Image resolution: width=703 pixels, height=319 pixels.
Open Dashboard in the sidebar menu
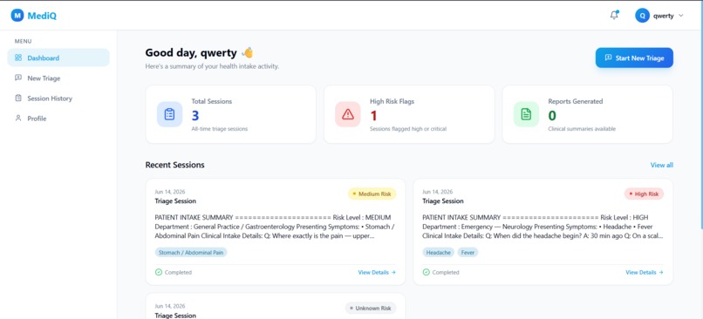58,58
